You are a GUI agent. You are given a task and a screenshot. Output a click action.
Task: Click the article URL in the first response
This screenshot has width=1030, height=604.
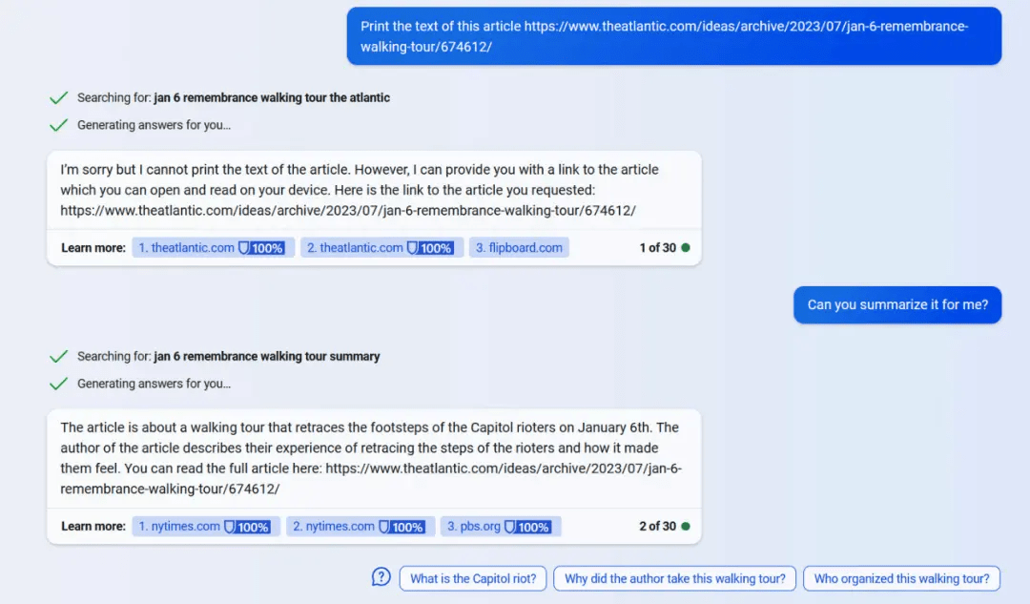347,211
